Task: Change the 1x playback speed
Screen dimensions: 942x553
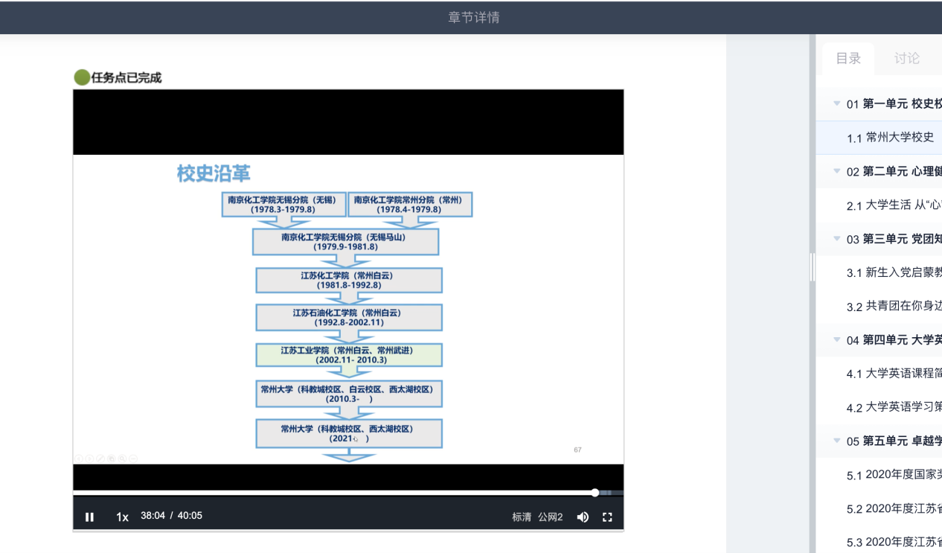Action: point(122,517)
